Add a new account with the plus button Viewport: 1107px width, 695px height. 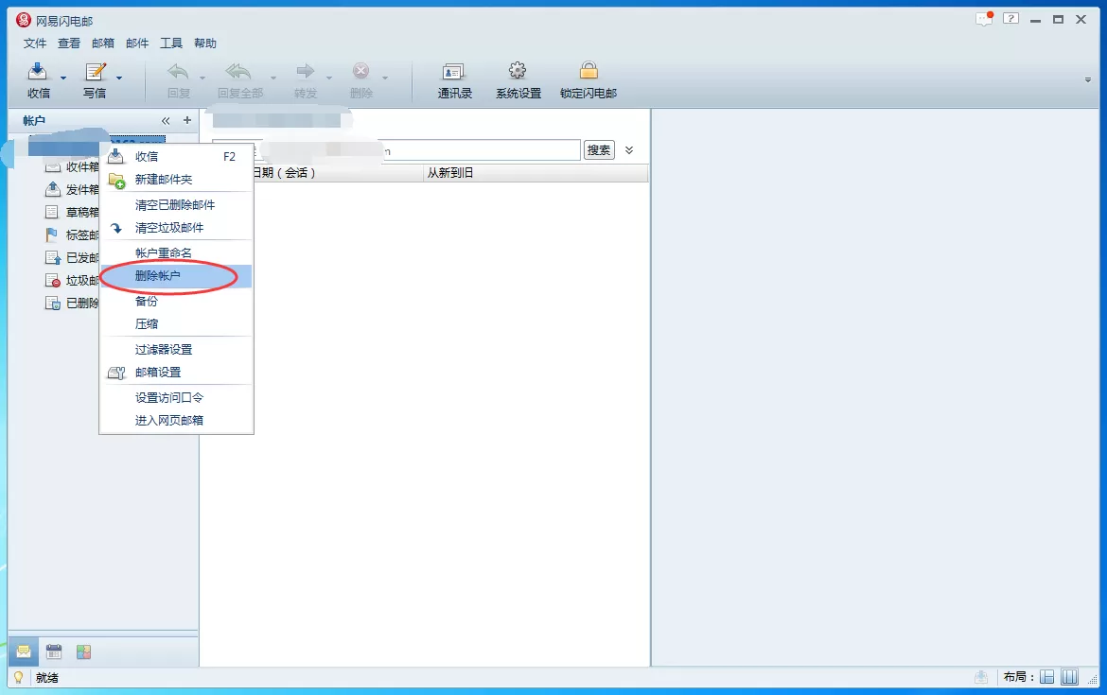tap(187, 120)
